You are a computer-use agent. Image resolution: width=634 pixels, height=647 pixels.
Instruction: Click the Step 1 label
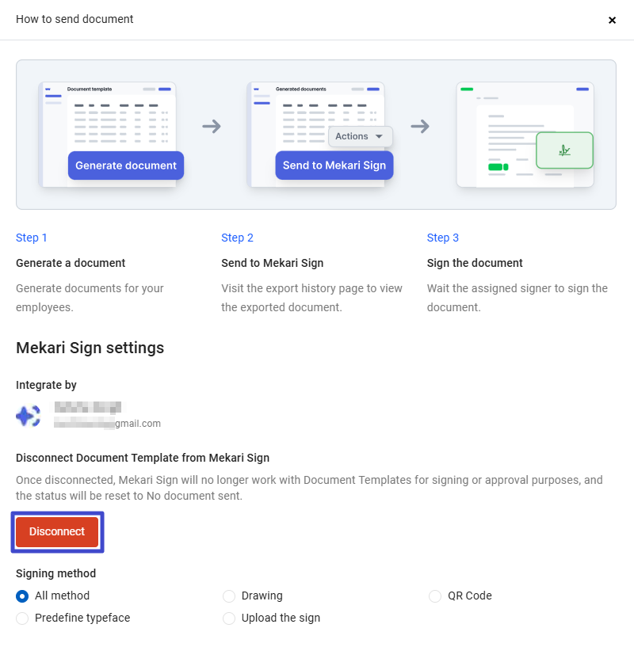(32, 238)
